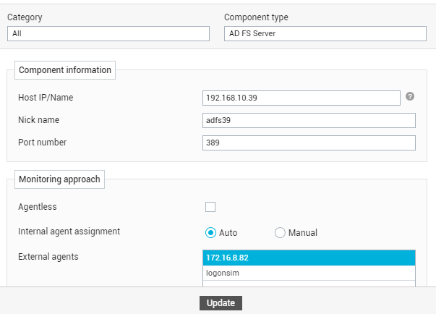Choose Manual internal agent assignment
The width and height of the screenshot is (436, 314).
280,232
